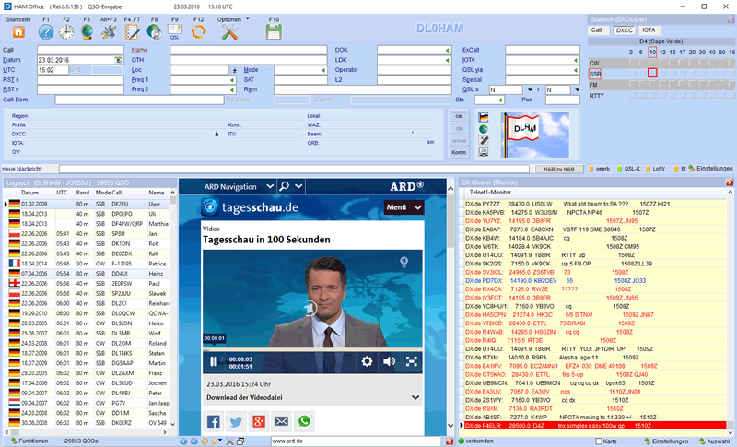Click the Alt+F3 satellite icon
The width and height of the screenshot is (737, 447).
(x=109, y=32)
